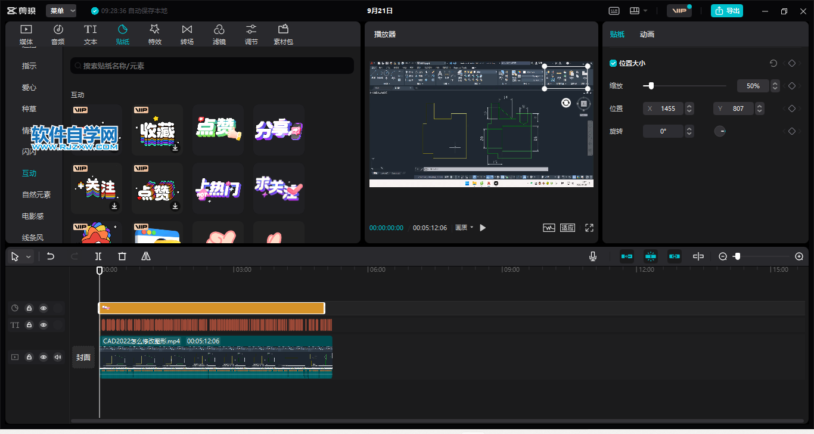
Task: Expand the layout dropdown arrow
Action: click(x=645, y=11)
